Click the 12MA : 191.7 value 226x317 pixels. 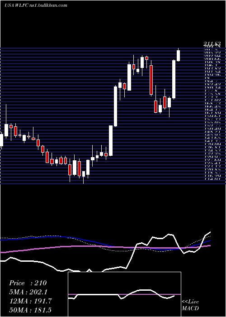30,301
